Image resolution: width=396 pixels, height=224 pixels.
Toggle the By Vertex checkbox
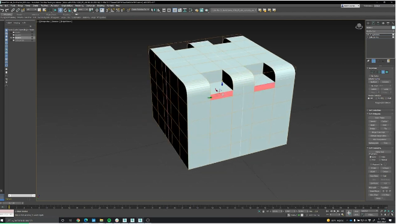click(370, 75)
